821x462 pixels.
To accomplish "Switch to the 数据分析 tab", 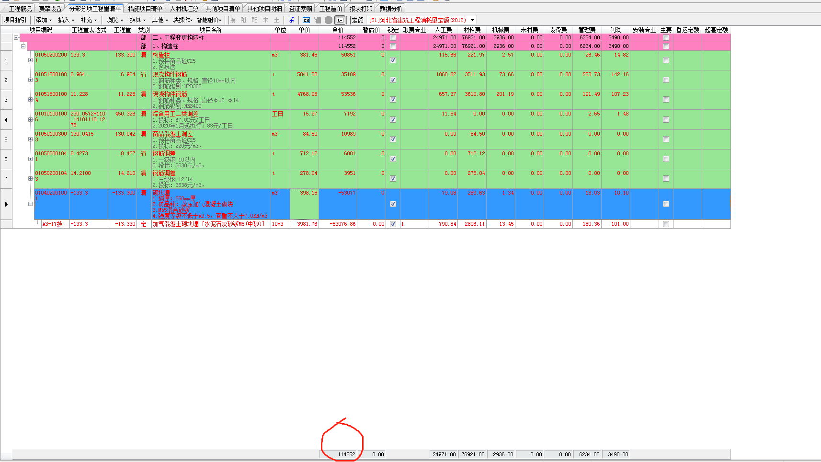I will click(x=391, y=9).
